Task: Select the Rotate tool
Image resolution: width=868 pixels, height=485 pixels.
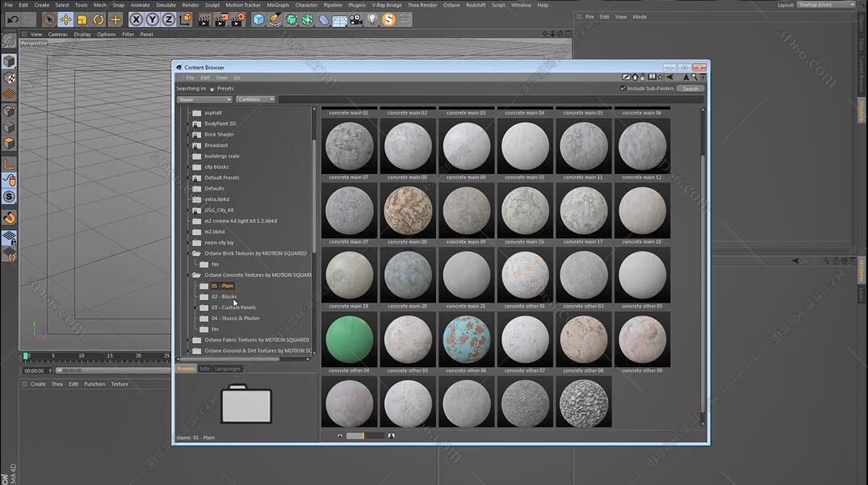Action: coord(99,19)
